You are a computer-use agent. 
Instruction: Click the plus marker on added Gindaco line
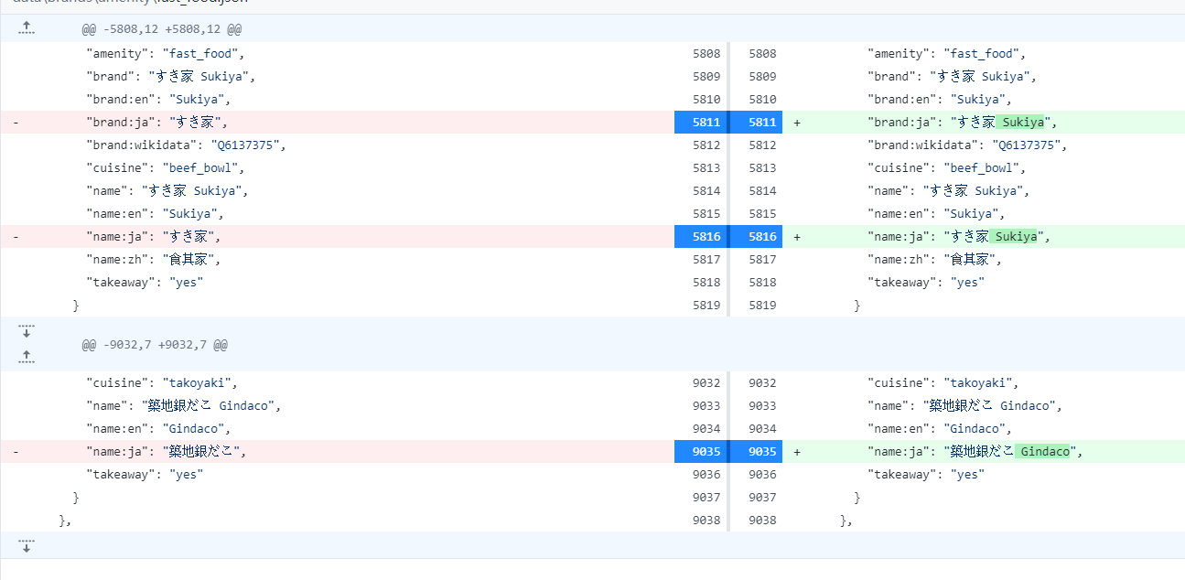click(x=797, y=451)
